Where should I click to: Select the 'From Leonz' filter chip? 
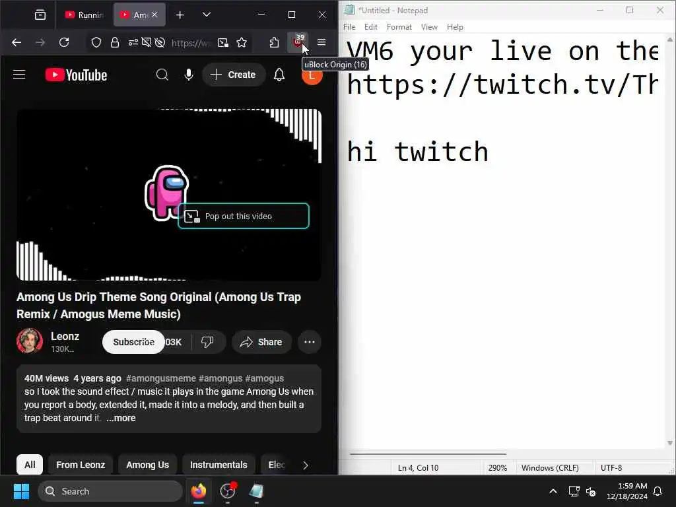click(81, 465)
